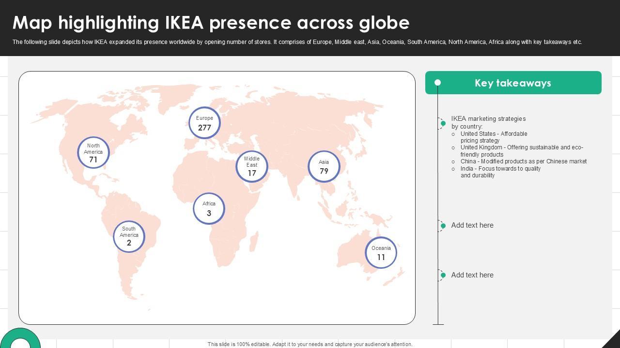Click the Middle East 17 circle
The width and height of the screenshot is (620, 348).
pyautogui.click(x=252, y=166)
